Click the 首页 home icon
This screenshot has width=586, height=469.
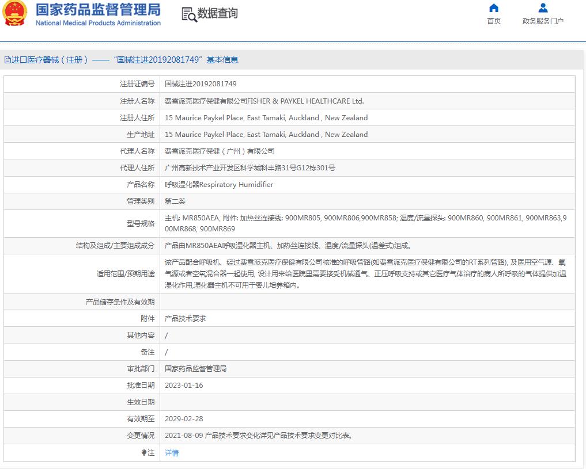493,8
